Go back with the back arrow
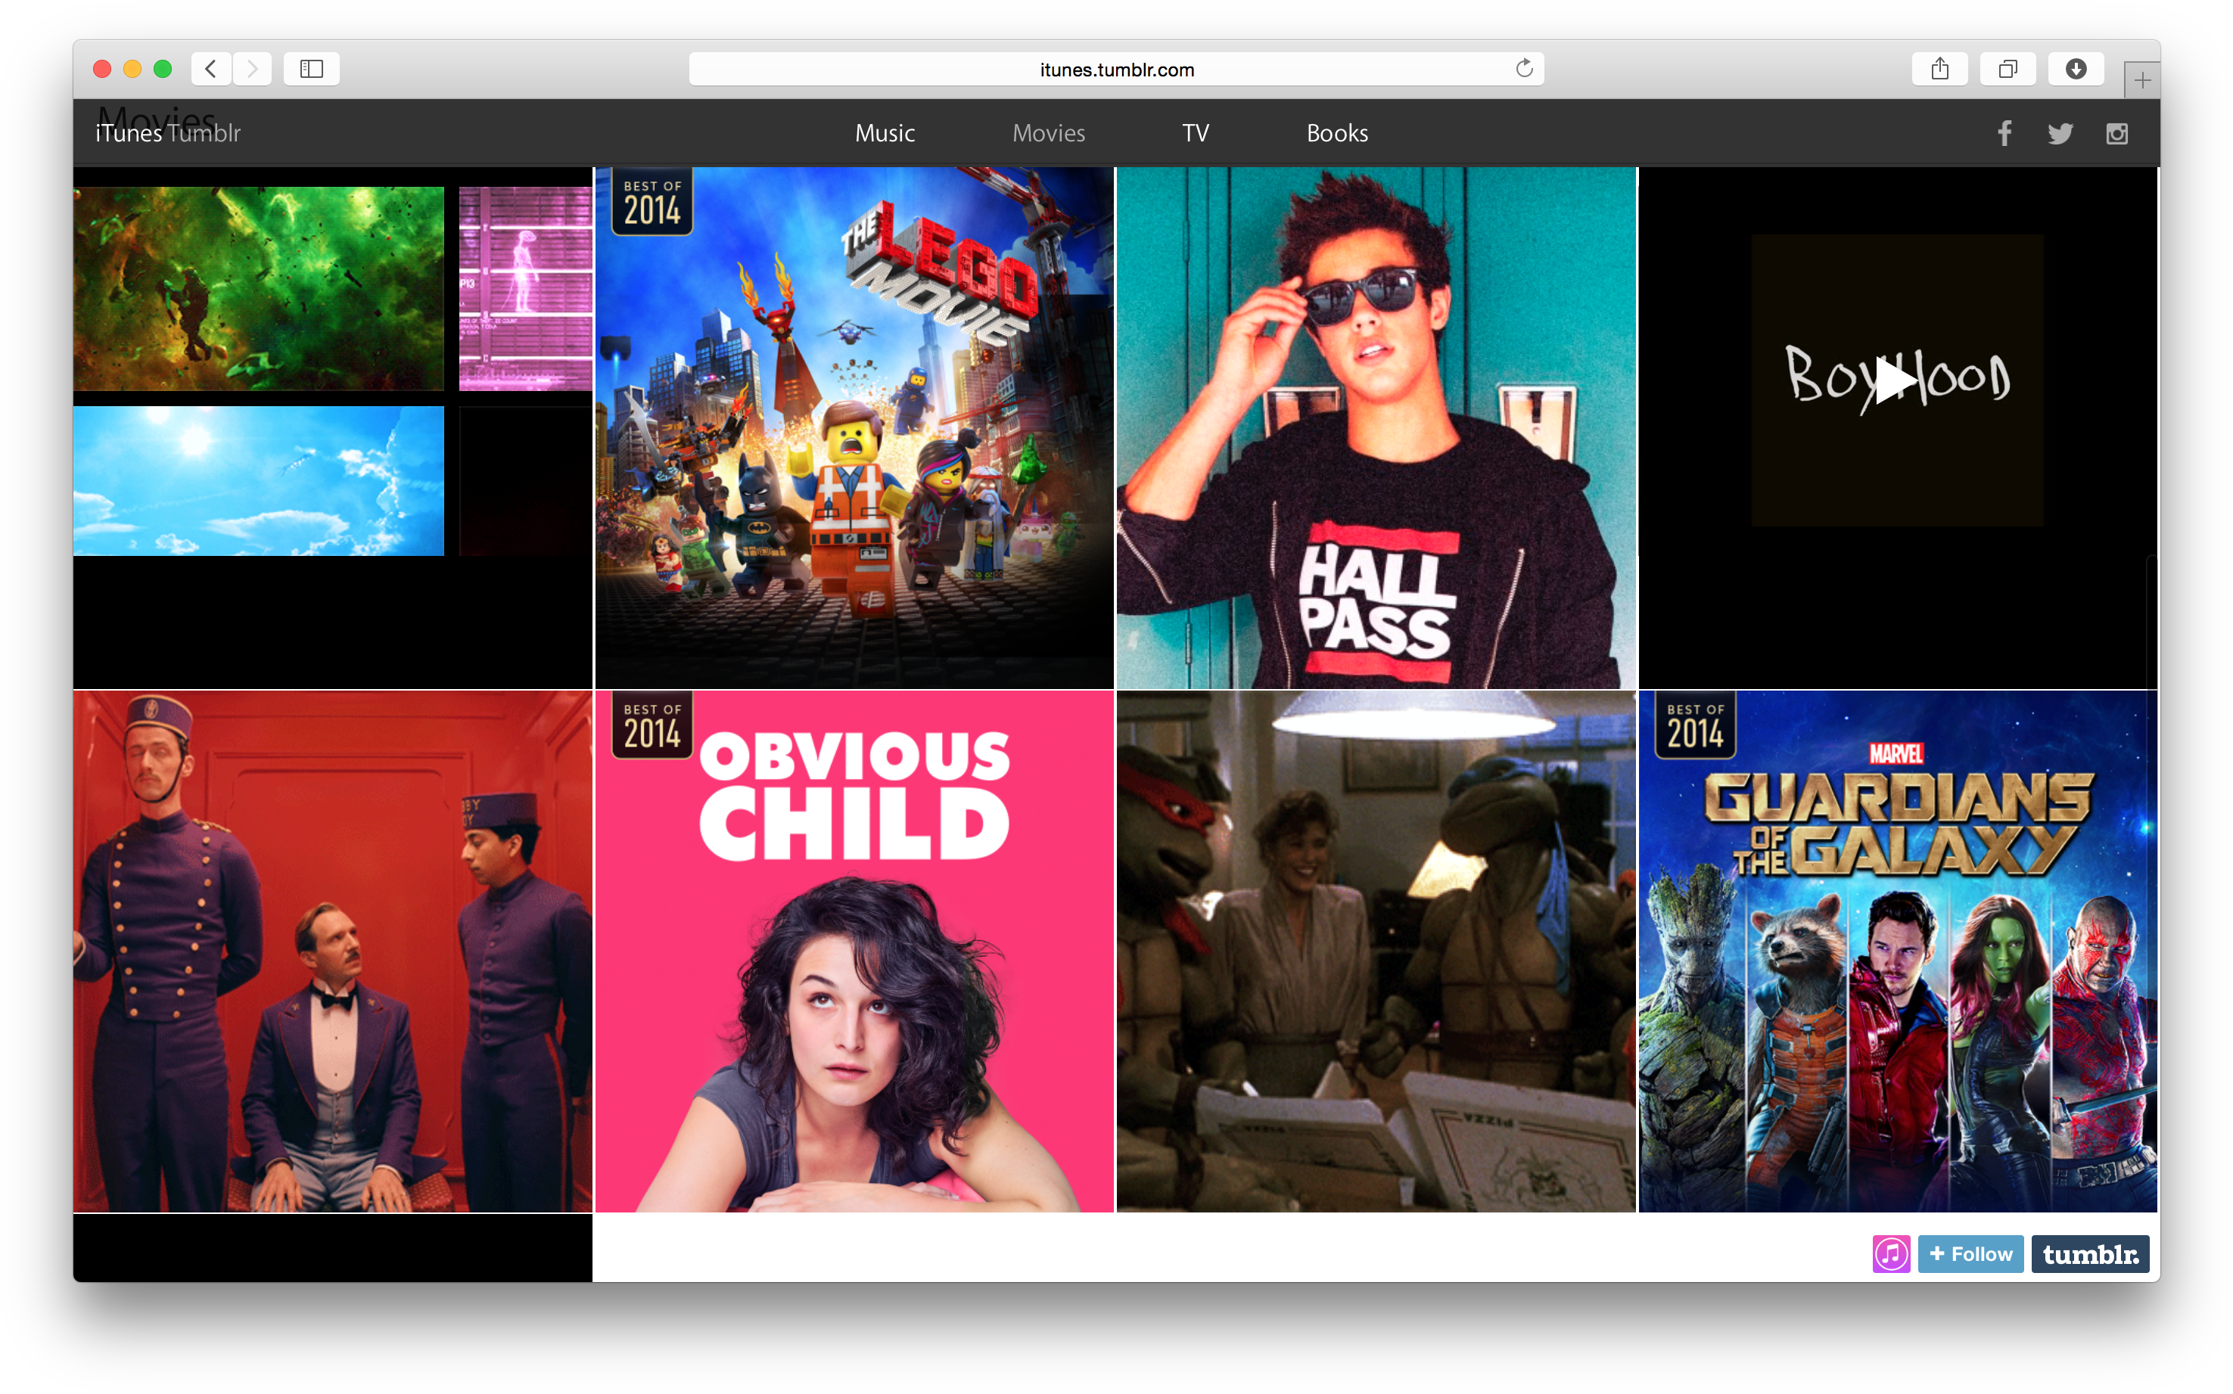Screen dimensions: 2233x1394 (x=211, y=69)
